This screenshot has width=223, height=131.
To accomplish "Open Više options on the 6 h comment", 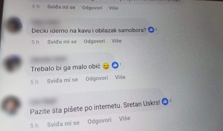I will click(x=114, y=8).
